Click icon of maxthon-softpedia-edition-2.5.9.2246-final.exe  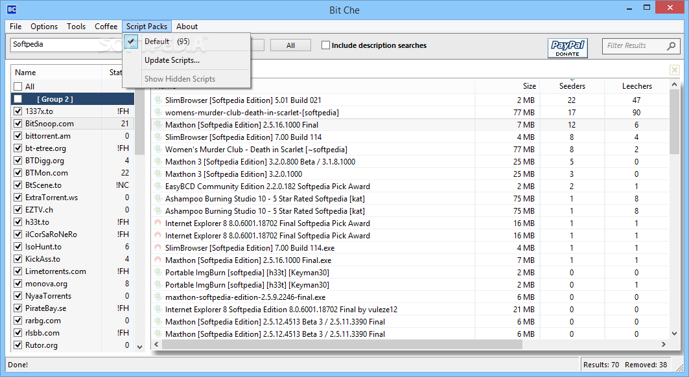pos(158,297)
